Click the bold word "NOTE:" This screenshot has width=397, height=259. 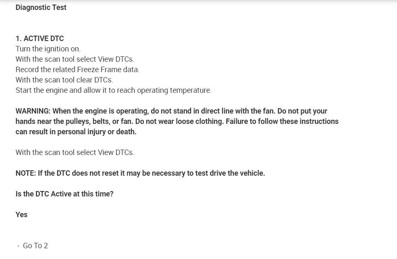pyautogui.click(x=26, y=173)
